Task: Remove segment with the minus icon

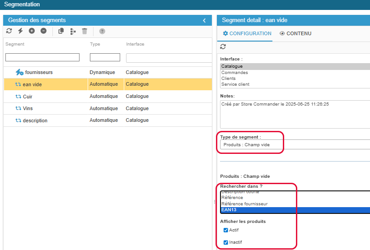Action: (x=43, y=31)
